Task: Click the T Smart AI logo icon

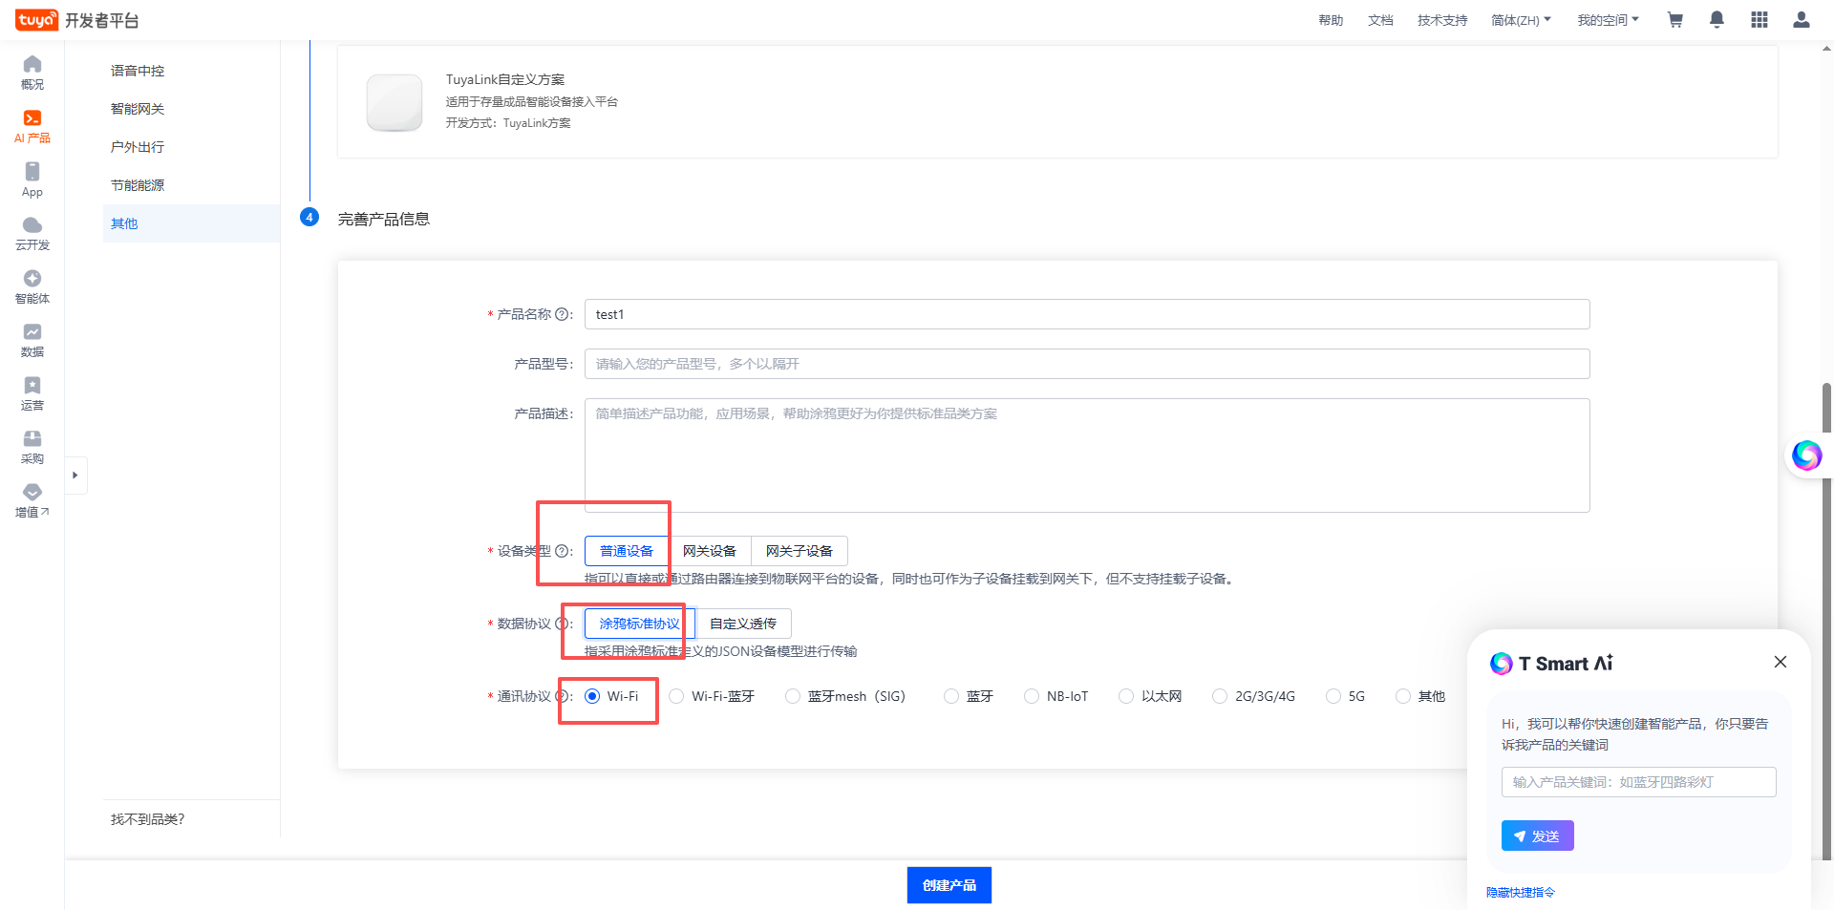Action: [1502, 664]
